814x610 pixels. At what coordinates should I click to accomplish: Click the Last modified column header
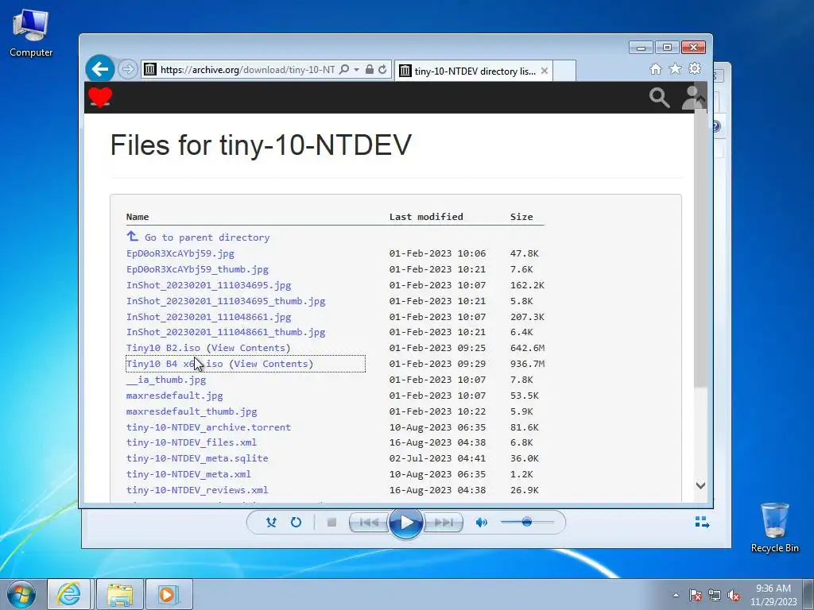tap(426, 217)
